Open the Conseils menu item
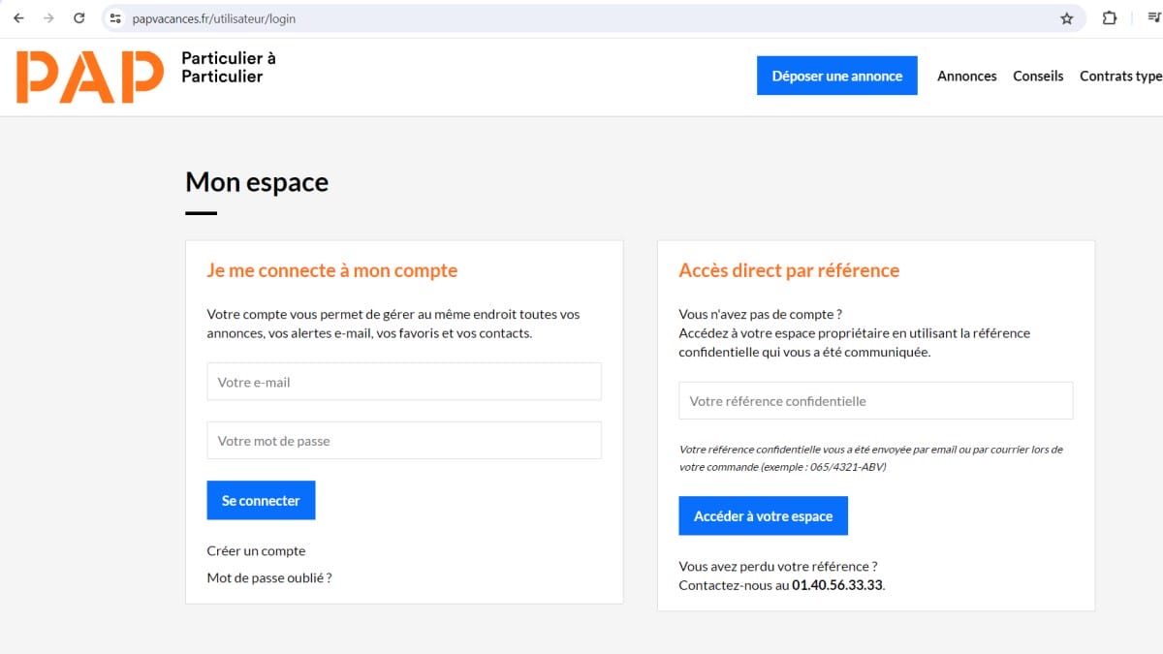1163x654 pixels. click(x=1038, y=76)
